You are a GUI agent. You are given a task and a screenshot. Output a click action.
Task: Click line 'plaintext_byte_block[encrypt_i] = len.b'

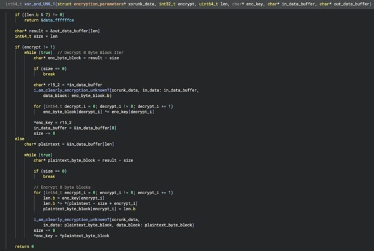89,209
